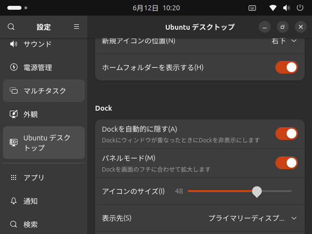
Task: Select 電源管理 in the settings sidebar
Action: 44,67
